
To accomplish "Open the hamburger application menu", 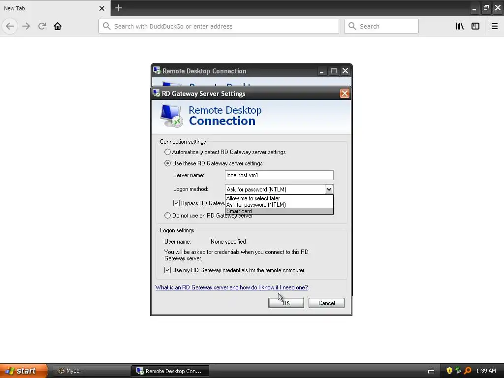I will click(494, 26).
